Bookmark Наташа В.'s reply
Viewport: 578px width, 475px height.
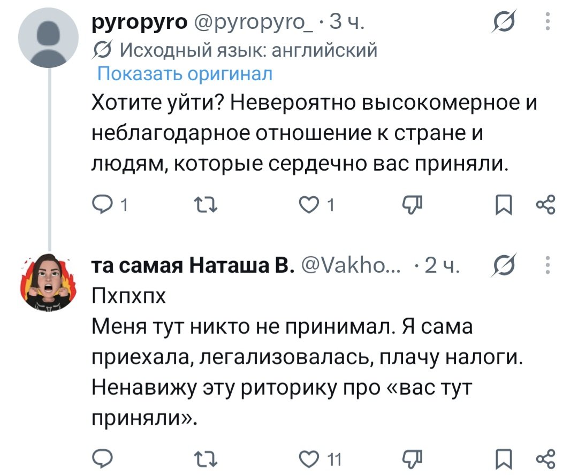[x=504, y=459]
